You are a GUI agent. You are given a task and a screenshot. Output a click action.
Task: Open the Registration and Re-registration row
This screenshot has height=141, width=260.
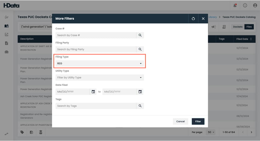tap(36, 116)
